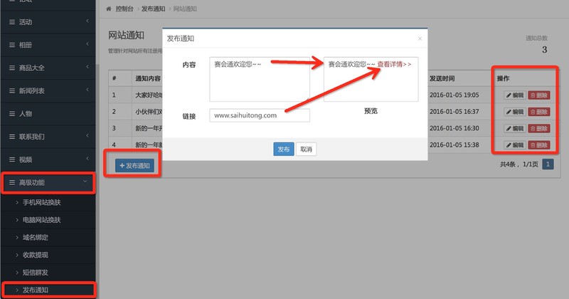
Task: Expand the 商品大全 menu chevron
Action: coord(87,67)
